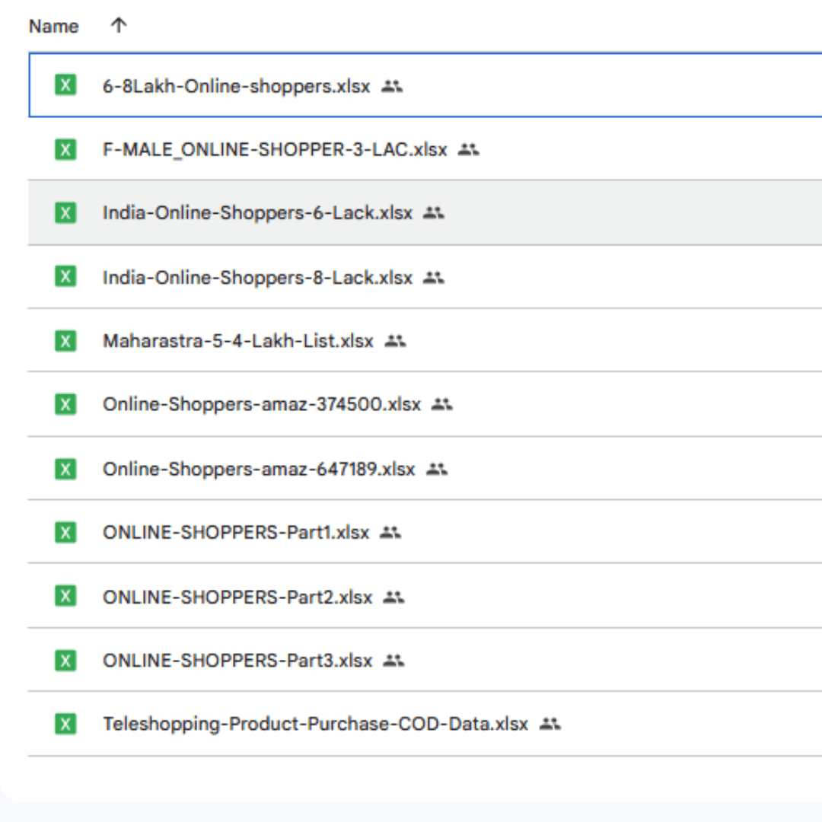Click the Excel icon beside F-MALE_ONLINE-SHOPPER-3-LAC.xlsx
The image size is (822, 822).
pos(65,149)
